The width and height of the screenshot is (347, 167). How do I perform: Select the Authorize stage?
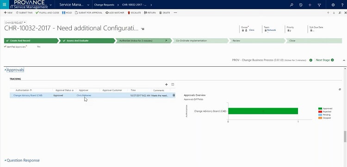143,40
